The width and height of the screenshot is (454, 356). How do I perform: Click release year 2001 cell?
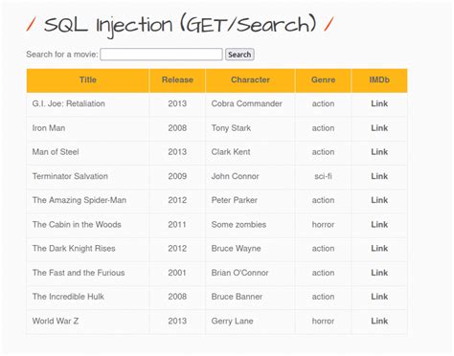tap(177, 273)
